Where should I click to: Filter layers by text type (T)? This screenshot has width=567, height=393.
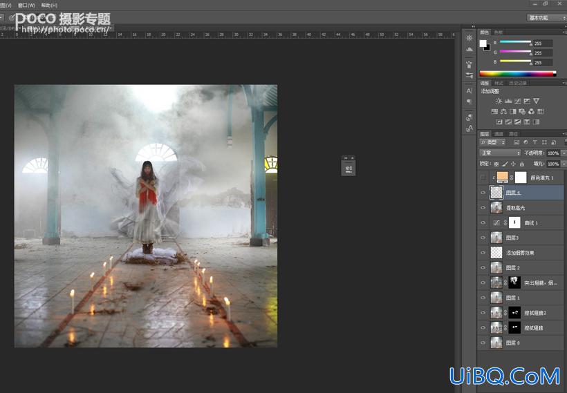tap(535, 142)
